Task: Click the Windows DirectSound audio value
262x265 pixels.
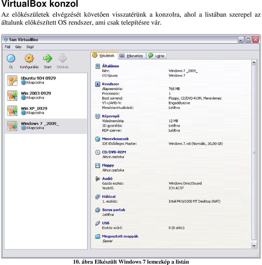Action: [185, 183]
